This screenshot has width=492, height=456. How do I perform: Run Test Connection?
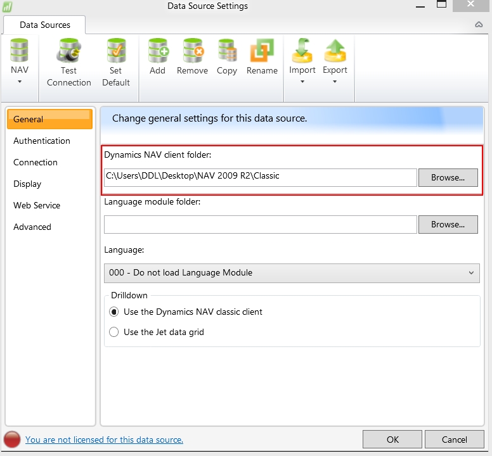pyautogui.click(x=68, y=62)
